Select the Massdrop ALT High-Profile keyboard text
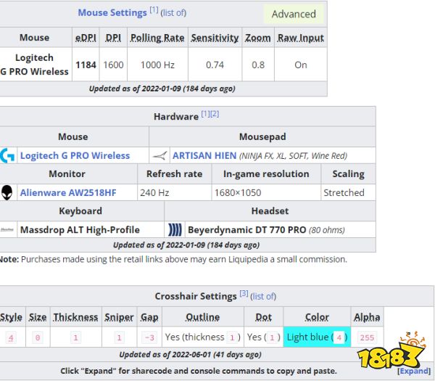The width and height of the screenshot is (435, 381). click(x=80, y=229)
